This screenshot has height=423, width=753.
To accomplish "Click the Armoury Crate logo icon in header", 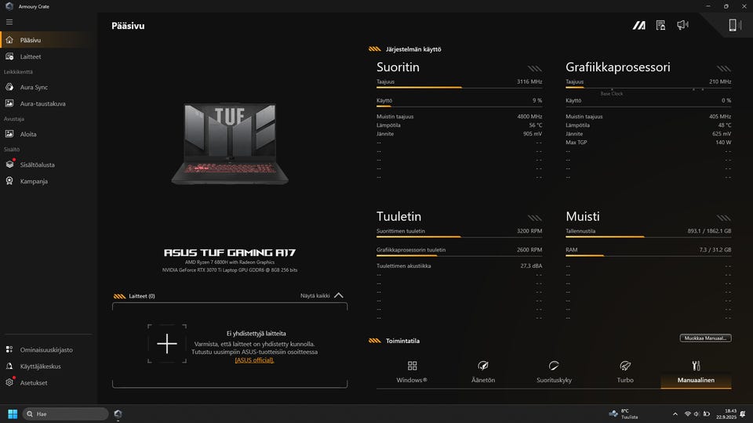I will pyautogui.click(x=638, y=25).
